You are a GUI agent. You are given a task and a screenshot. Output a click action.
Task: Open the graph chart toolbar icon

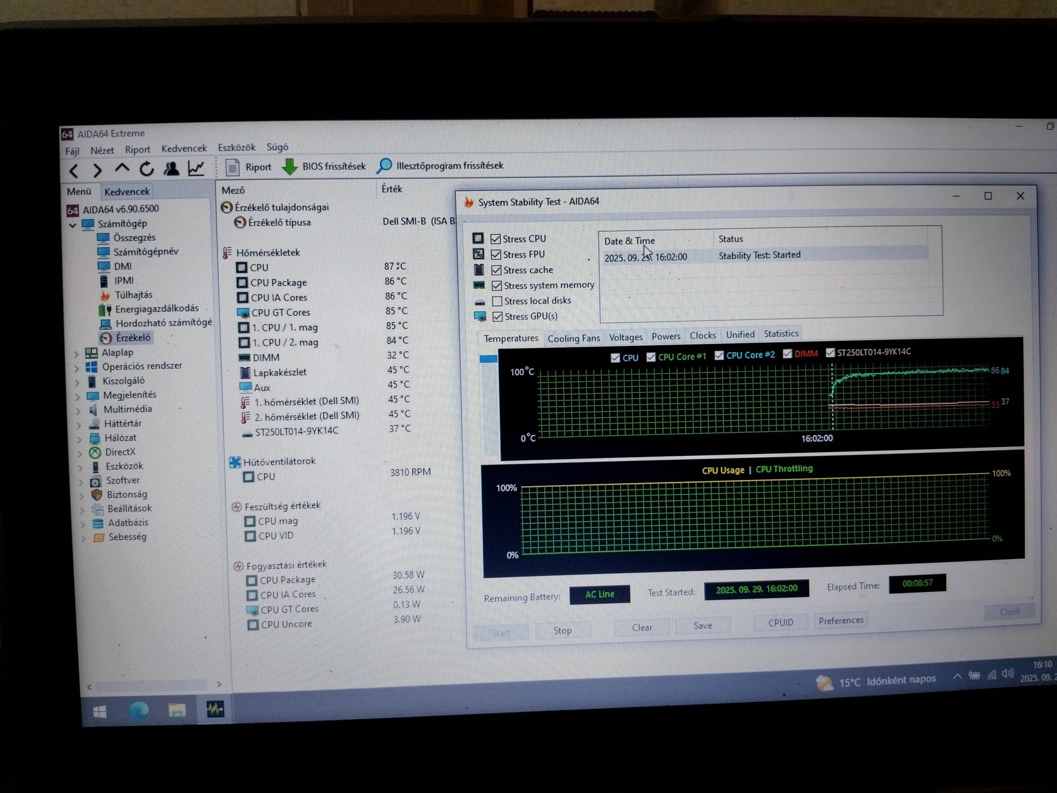click(196, 168)
